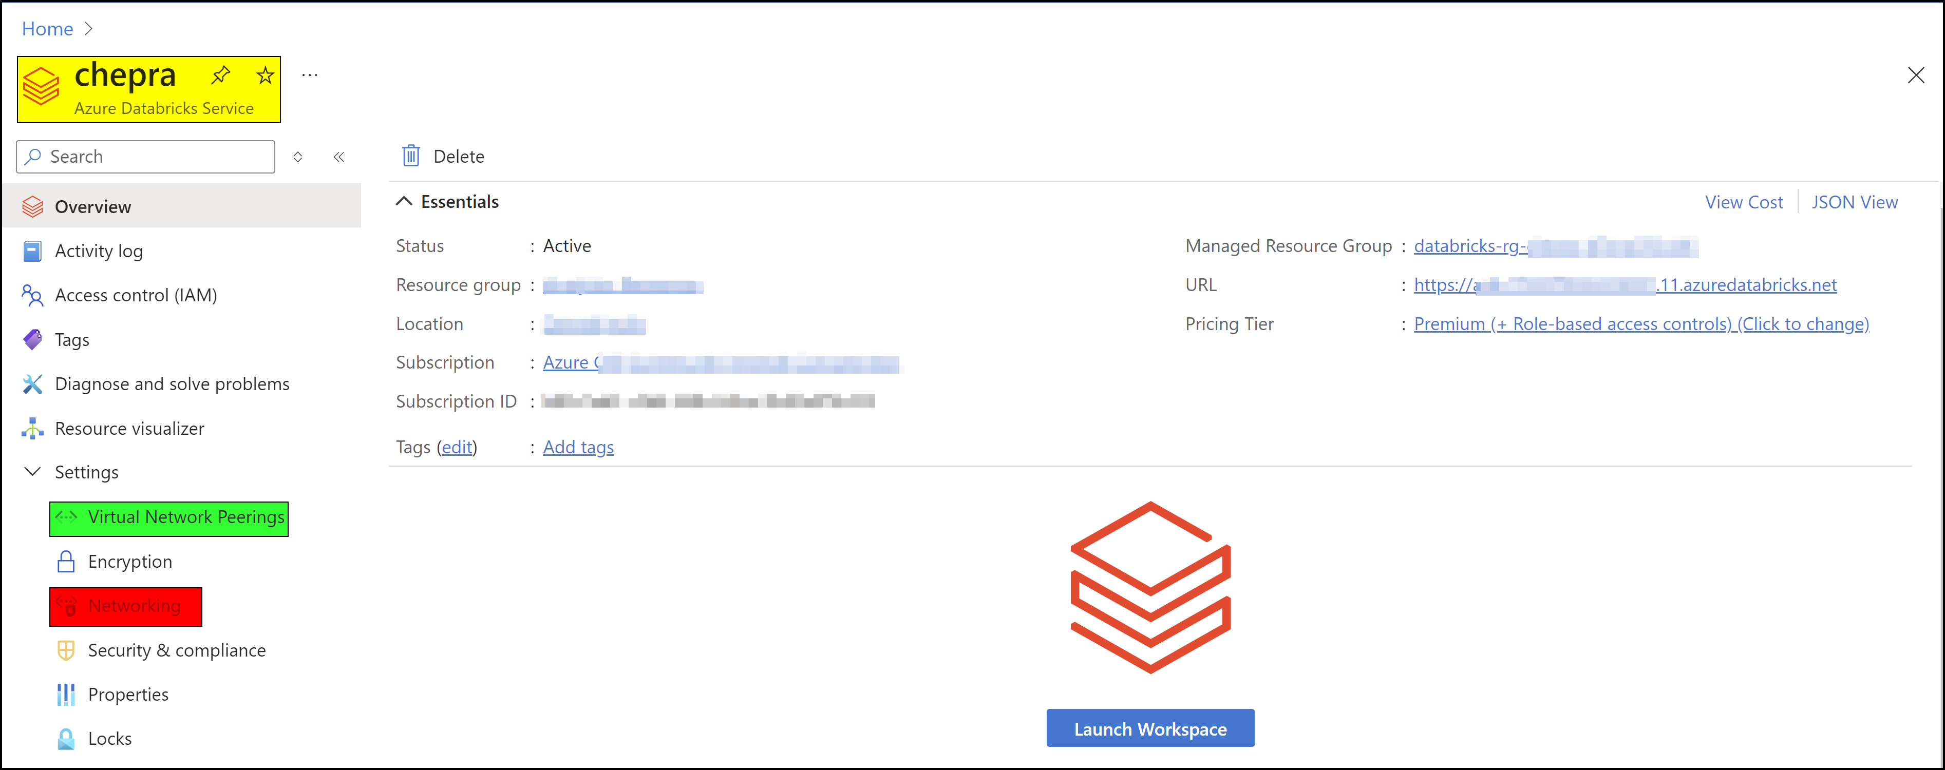Click the Security & compliance shield icon

[x=66, y=650]
